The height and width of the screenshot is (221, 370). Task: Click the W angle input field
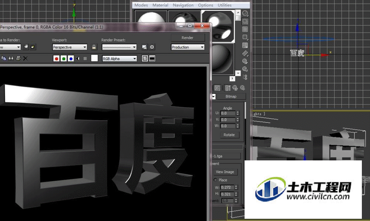[x=228, y=126]
